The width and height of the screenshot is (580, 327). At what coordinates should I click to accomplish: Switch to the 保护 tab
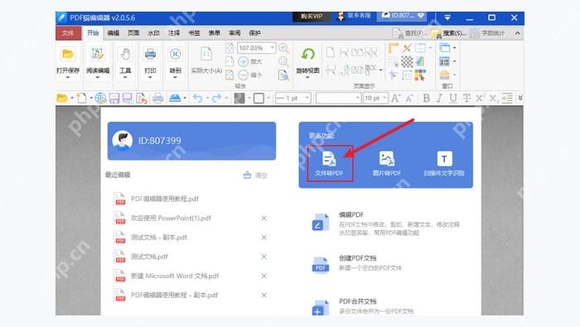(x=254, y=33)
